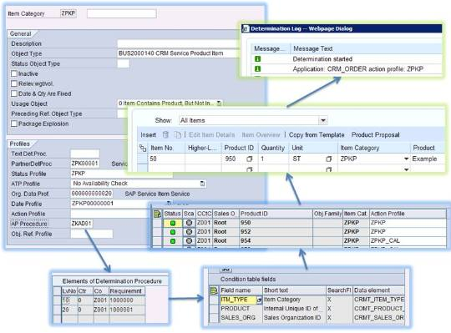Click green status icon for product 952
Screen dimensions: 451x333
pos(173,232)
